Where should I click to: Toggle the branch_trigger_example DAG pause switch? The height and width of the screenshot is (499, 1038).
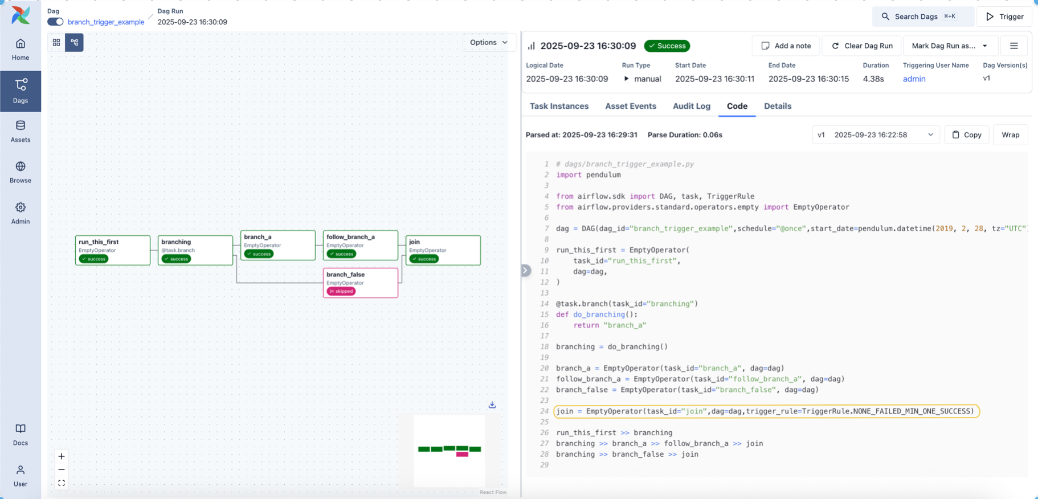55,22
